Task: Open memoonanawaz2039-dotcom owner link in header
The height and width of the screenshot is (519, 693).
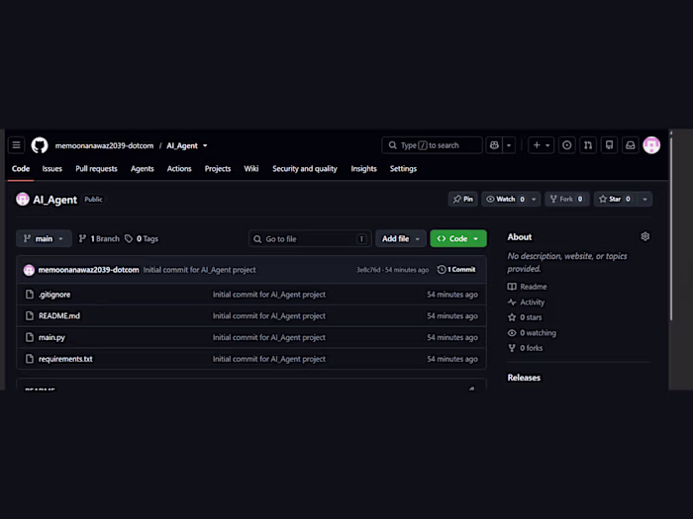Action: pos(104,145)
